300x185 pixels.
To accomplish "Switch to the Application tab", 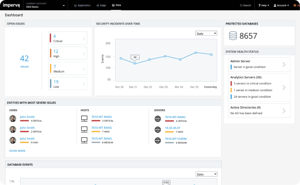I will 83,5.
